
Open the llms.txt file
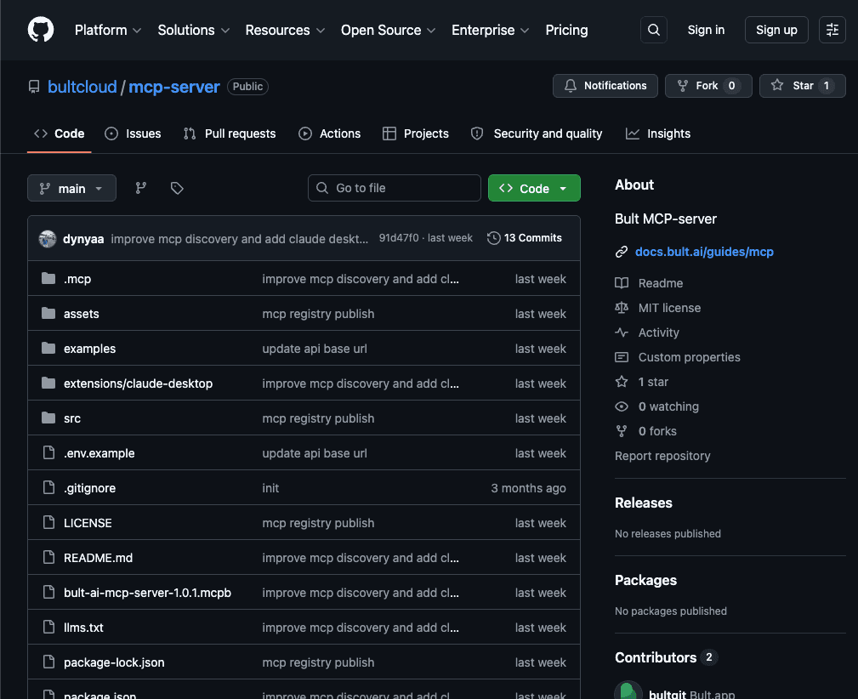pos(83,628)
